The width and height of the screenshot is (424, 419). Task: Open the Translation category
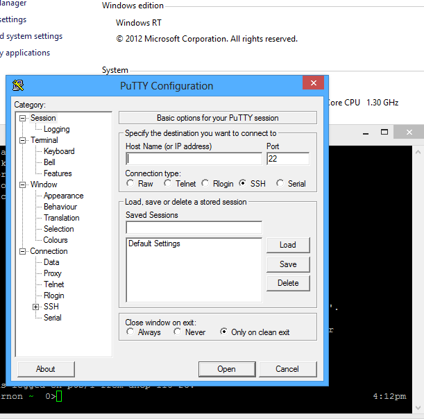(62, 218)
